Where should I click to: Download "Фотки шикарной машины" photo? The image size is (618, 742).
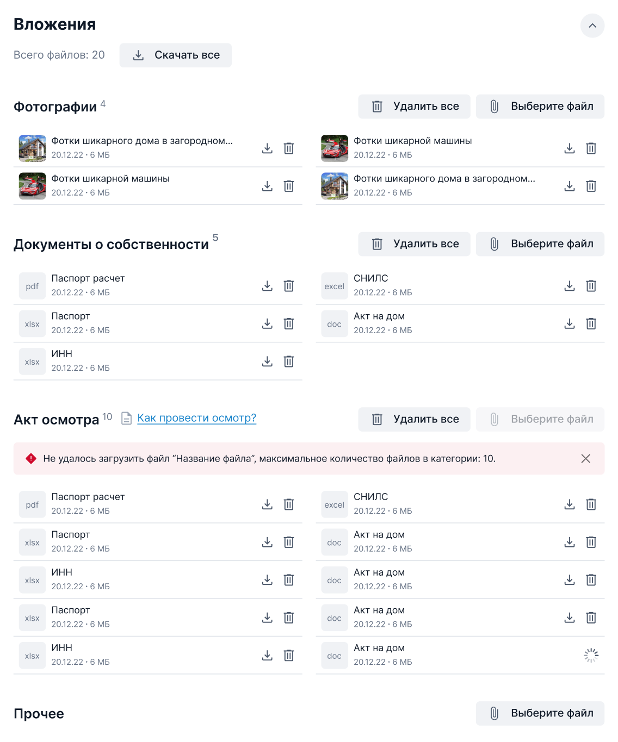pos(570,147)
